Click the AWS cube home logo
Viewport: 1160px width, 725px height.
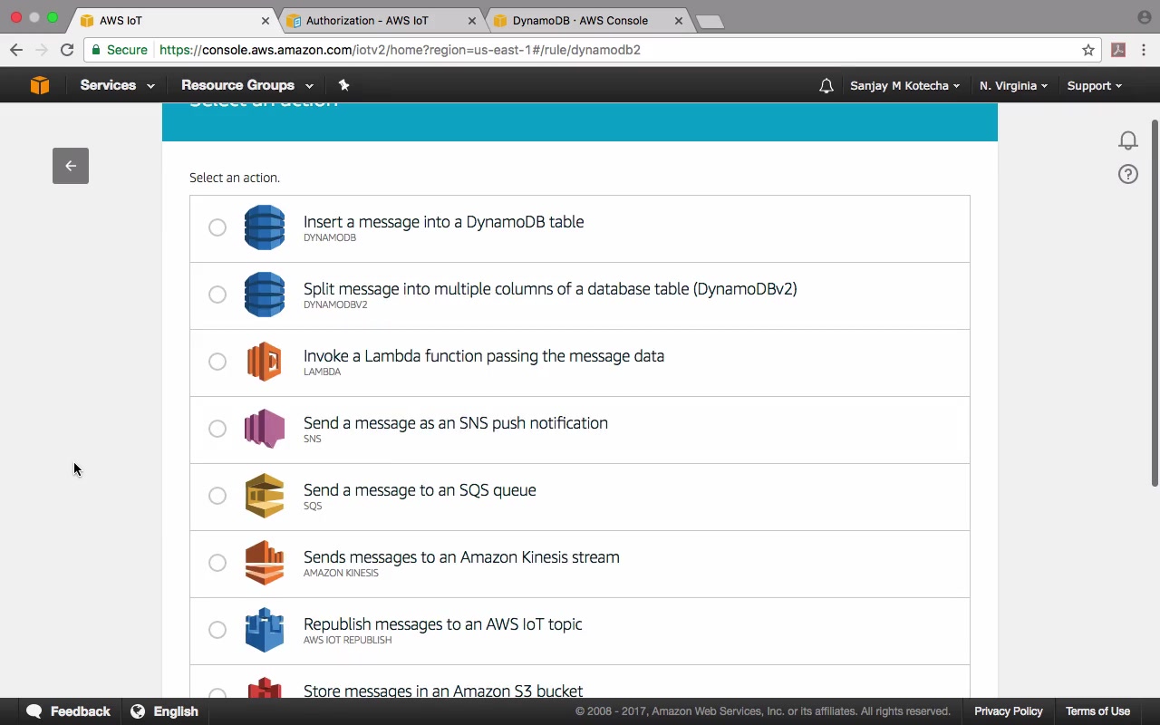40,85
